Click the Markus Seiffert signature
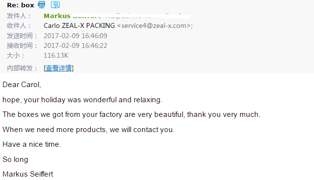 (x=28, y=174)
